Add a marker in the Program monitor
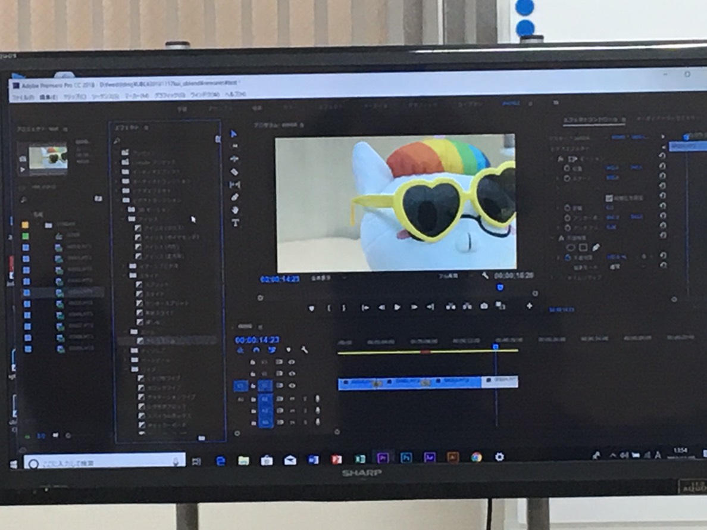The width and height of the screenshot is (707, 530). tap(311, 308)
